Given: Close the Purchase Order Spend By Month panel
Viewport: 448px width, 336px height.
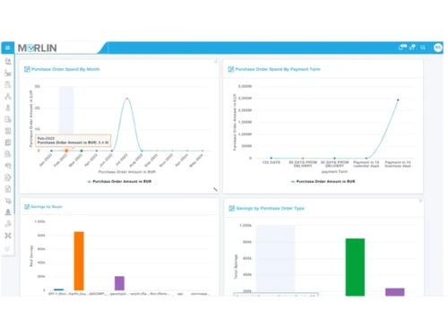Looking at the screenshot, I should (216, 62).
